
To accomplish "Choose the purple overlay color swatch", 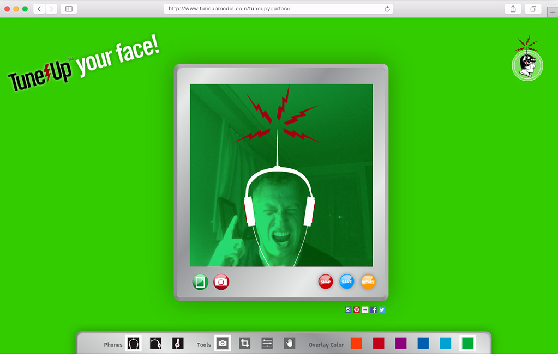I will click(x=401, y=343).
